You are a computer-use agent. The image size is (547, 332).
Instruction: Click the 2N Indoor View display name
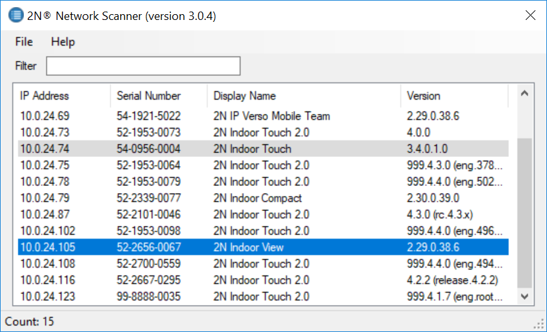coord(248,247)
